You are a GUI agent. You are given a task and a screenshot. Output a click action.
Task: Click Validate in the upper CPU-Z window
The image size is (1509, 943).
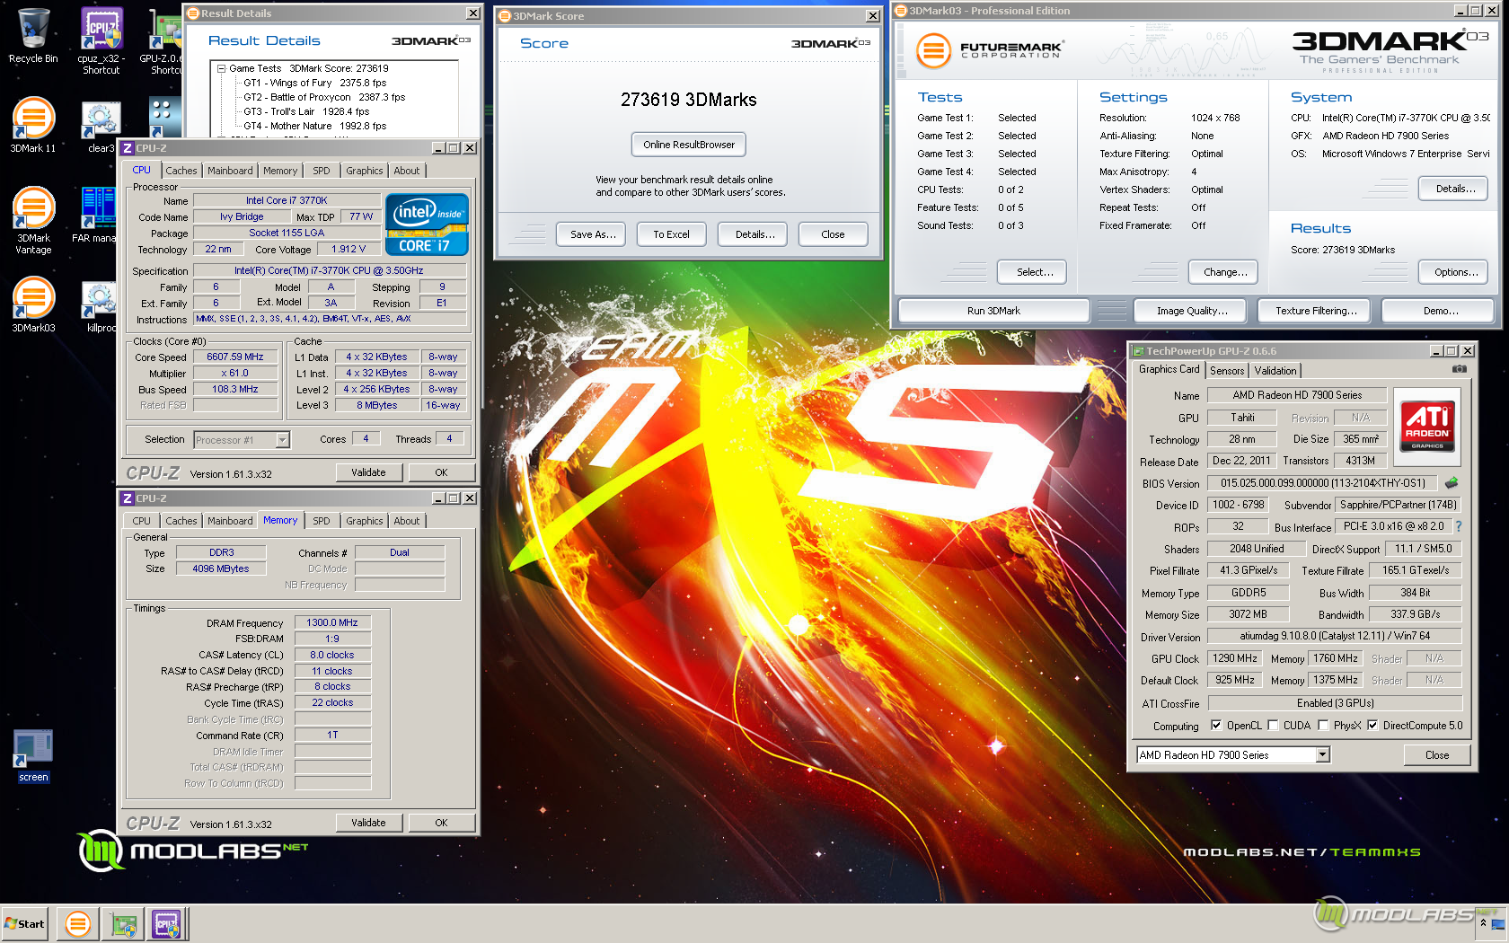368,472
